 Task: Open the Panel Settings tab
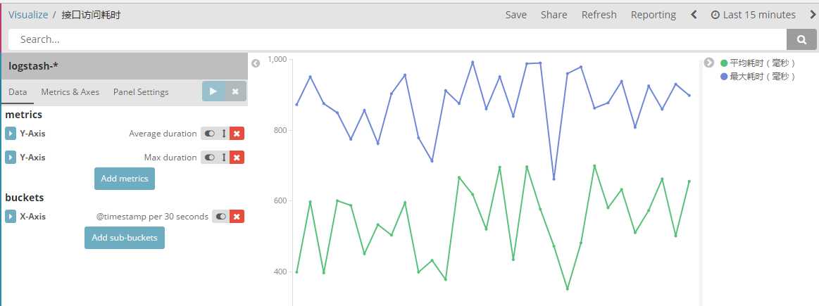[141, 92]
